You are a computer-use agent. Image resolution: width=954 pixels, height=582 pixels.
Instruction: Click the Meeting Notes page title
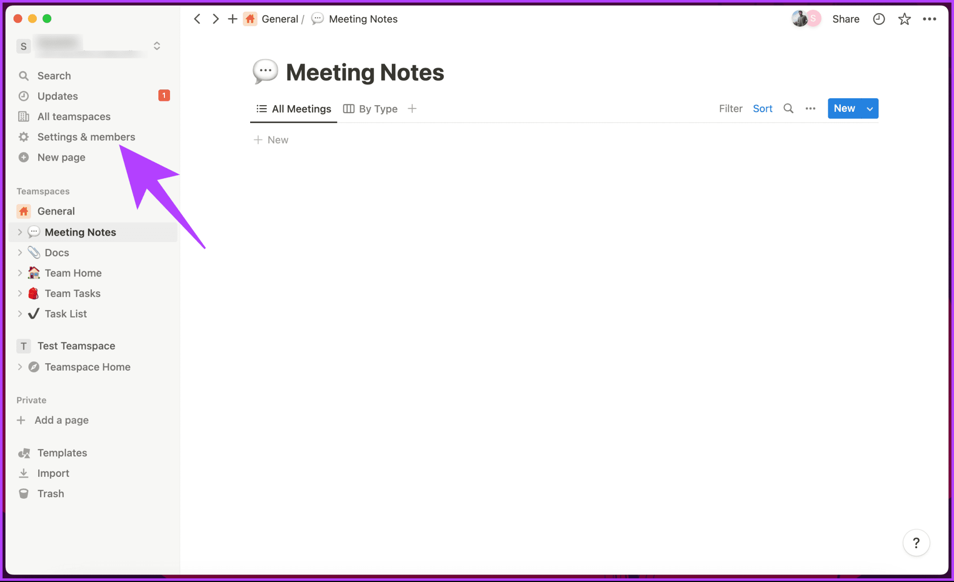point(365,73)
